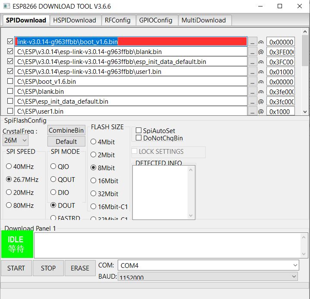
Task: Open the GPIOConfig tab
Action: [156, 20]
